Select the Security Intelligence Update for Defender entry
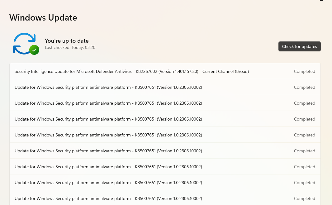Screen dimensions: 332x205 point(131,72)
